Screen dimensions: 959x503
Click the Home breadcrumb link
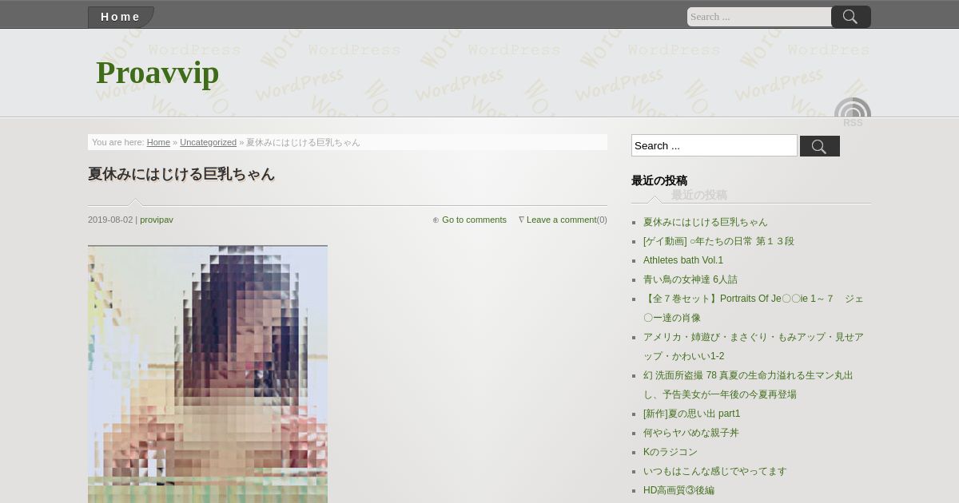click(x=158, y=142)
